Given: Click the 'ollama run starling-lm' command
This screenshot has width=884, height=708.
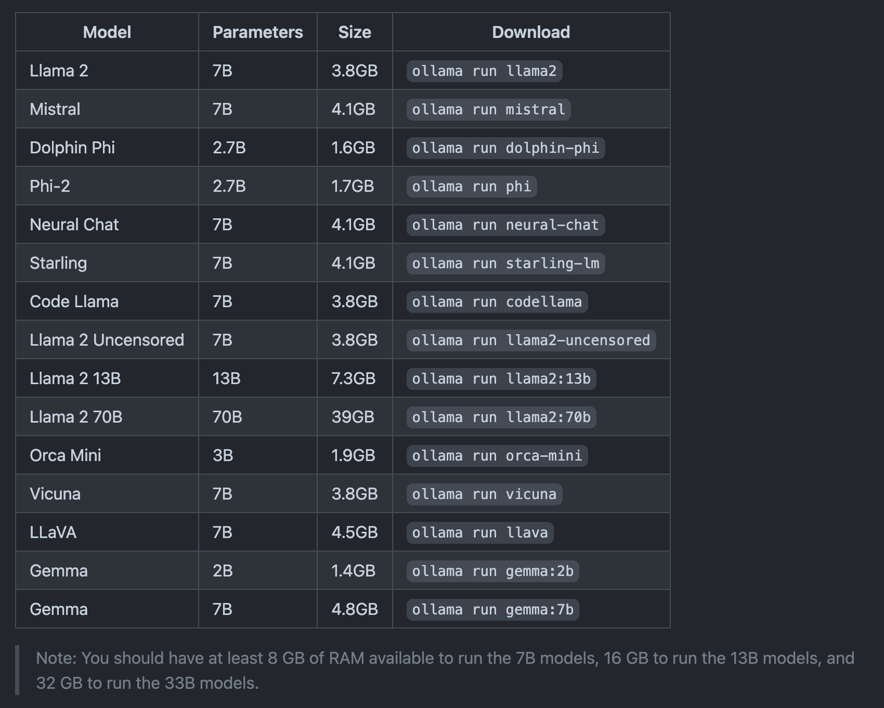Looking at the screenshot, I should click(x=505, y=263).
